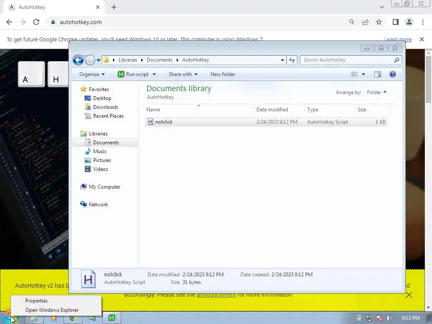Select the nolclick script file
This screenshot has width=432, height=324.
pyautogui.click(x=266, y=122)
